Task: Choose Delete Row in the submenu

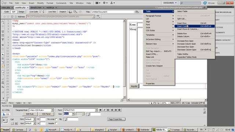Action: coord(195,33)
